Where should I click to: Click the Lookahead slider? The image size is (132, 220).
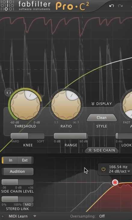124,136
